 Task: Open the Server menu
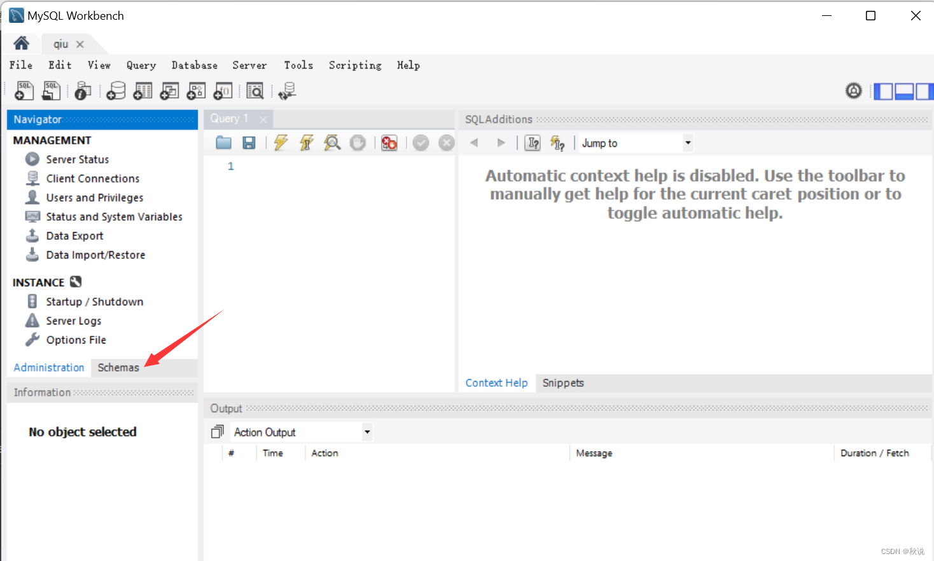tap(249, 65)
